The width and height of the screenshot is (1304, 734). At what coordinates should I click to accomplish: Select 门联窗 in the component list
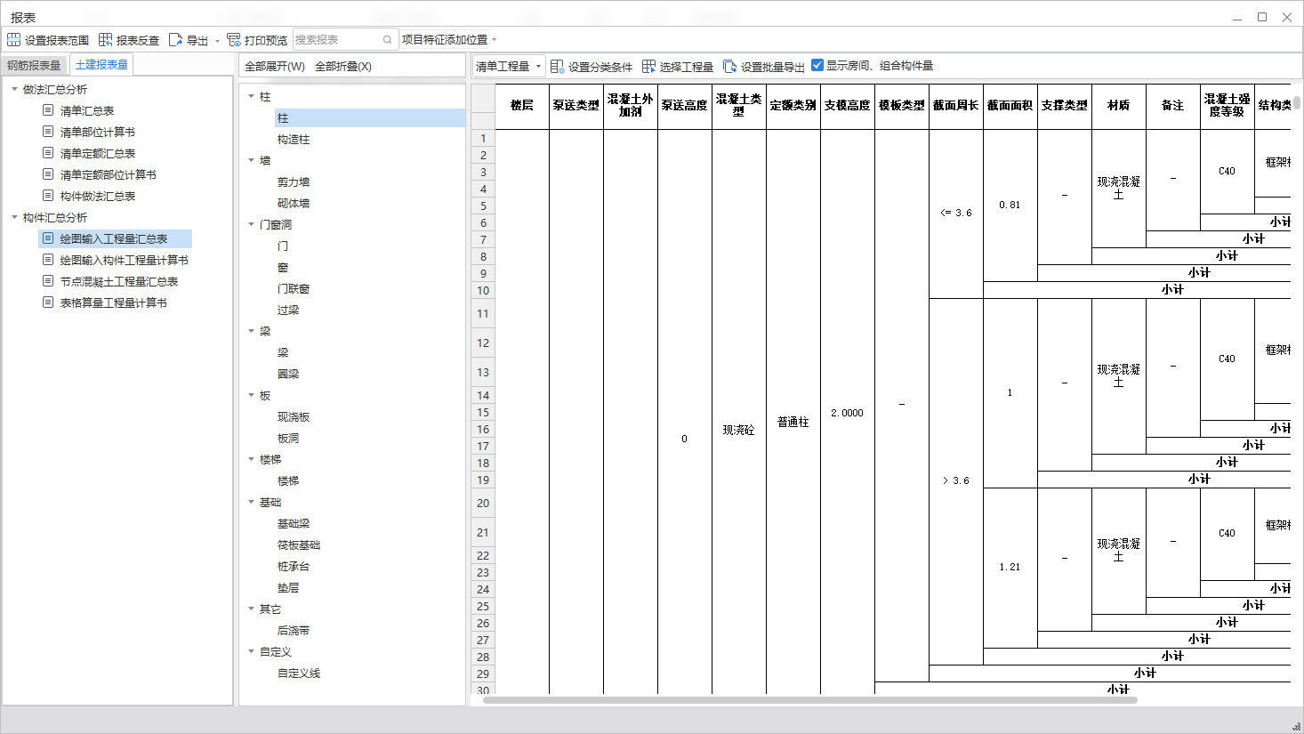294,288
